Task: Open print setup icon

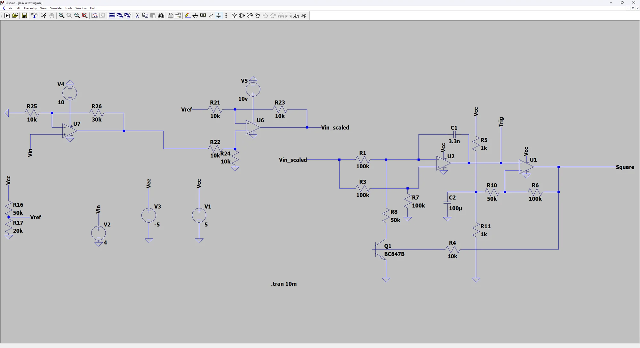Action: (x=178, y=16)
